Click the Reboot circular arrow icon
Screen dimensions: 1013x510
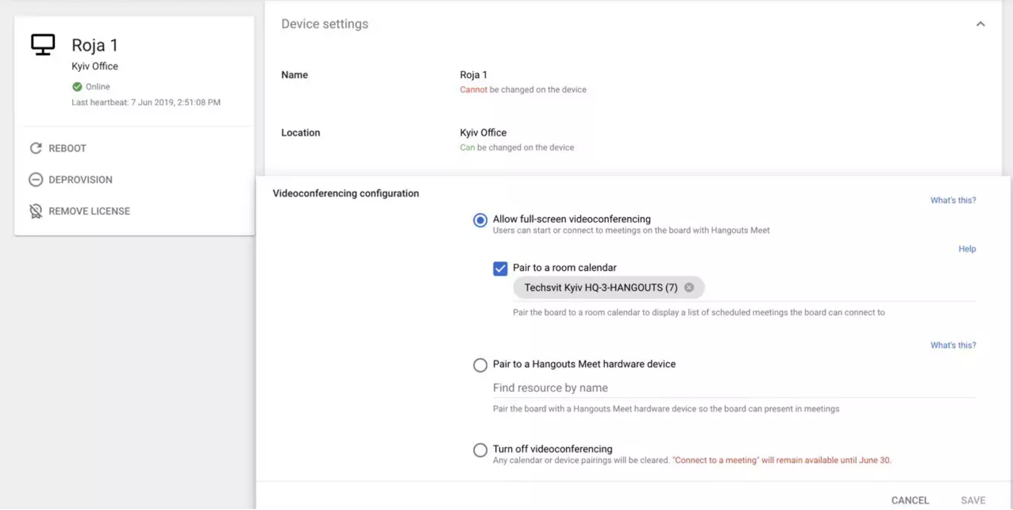(36, 148)
